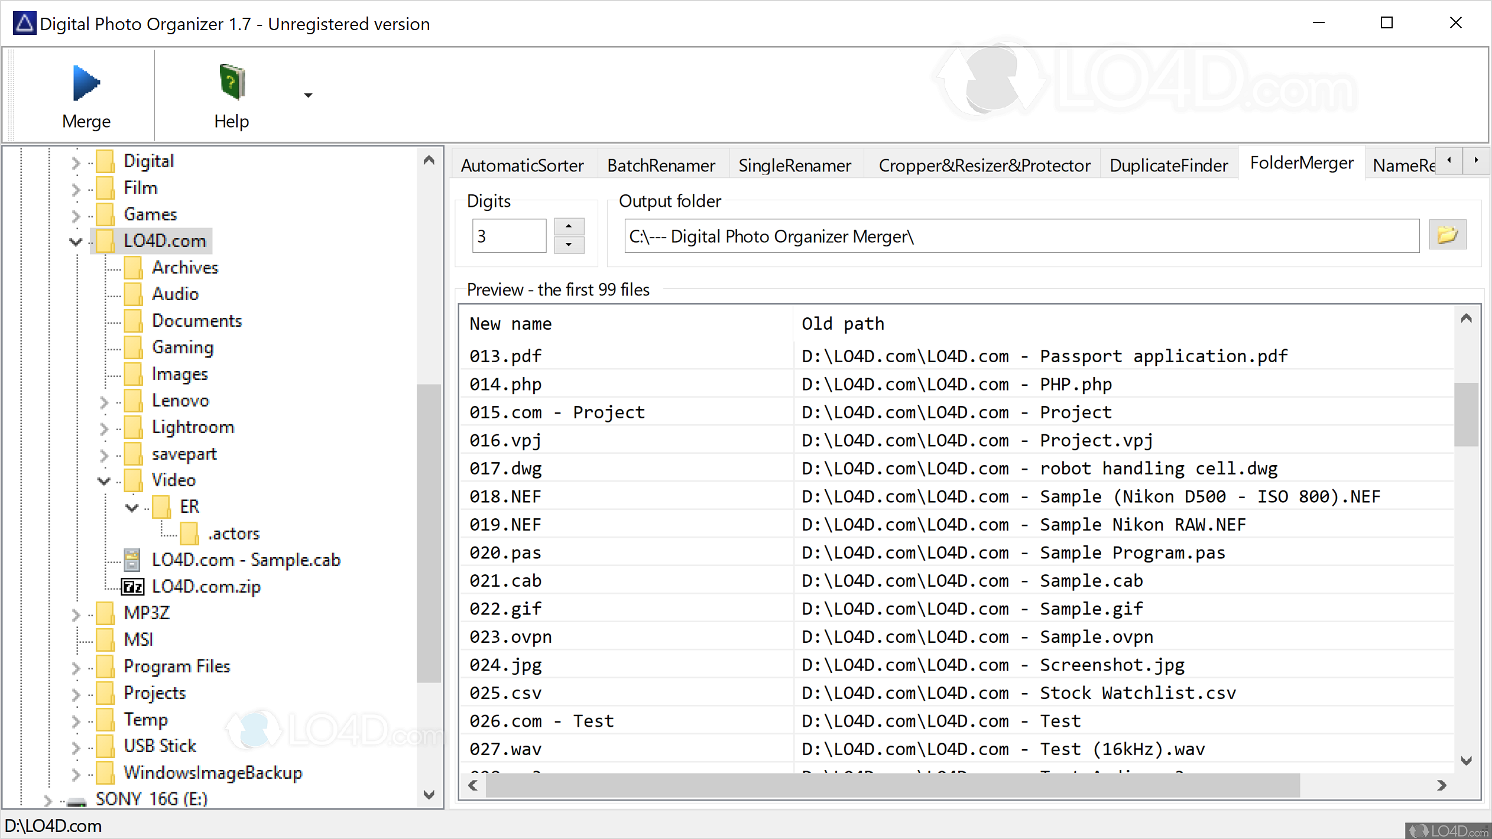Expand the Lenovo folder node

[x=104, y=402]
